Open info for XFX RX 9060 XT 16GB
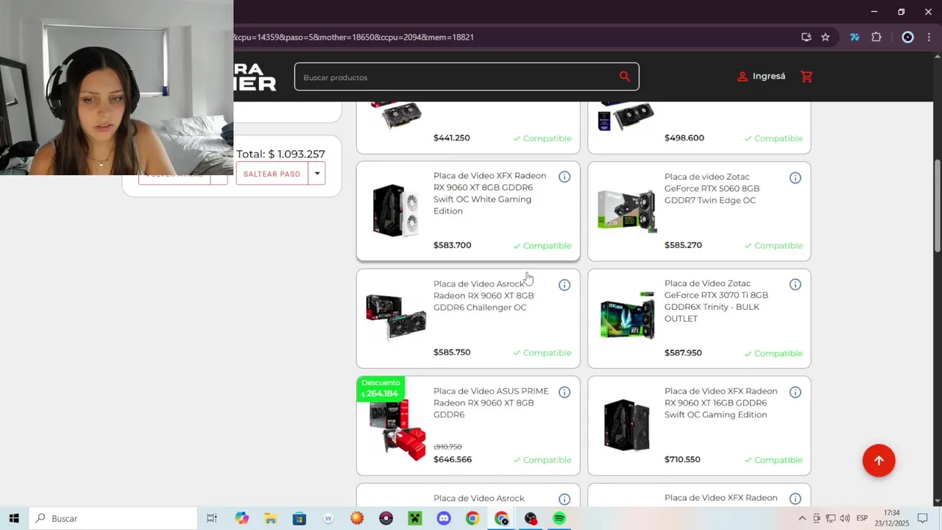Viewport: 942px width, 530px height. (796, 392)
